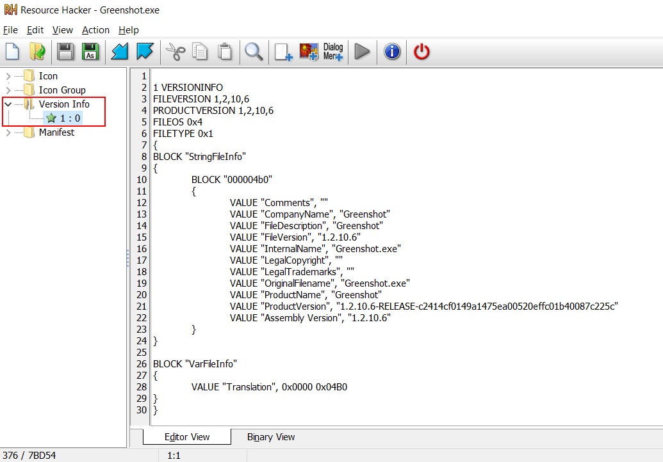This screenshot has width=663, height=462.
Task: Click the VALUE "FileDescription" line
Action: [x=307, y=225]
